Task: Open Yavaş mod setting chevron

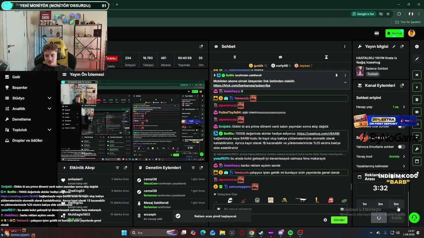Action: pyautogui.click(x=404, y=156)
